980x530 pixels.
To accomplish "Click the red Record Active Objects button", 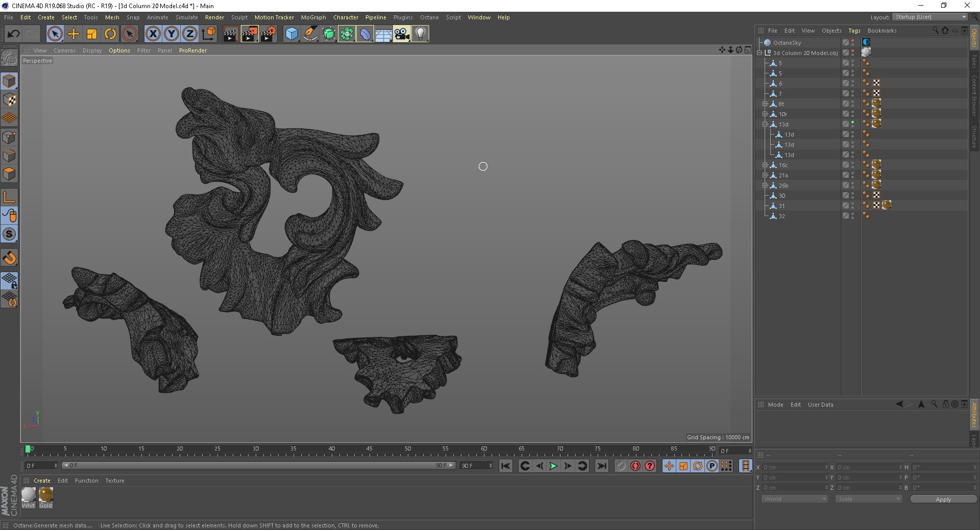I will tap(635, 466).
